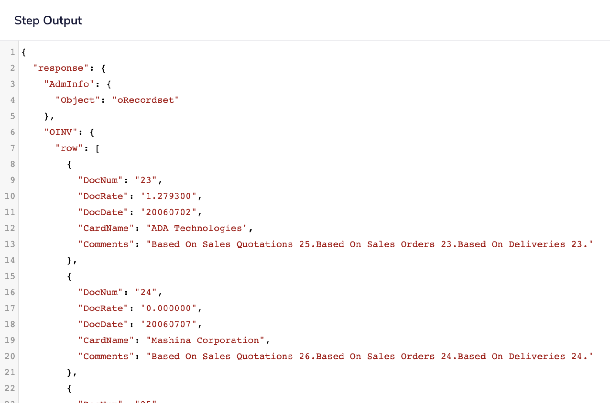Click the DocDate value "20060702"
The image size is (610, 408).
pos(168,212)
